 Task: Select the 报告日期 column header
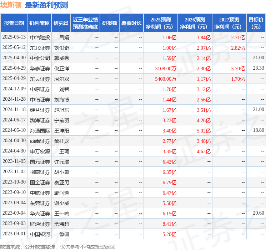(x=14, y=23)
